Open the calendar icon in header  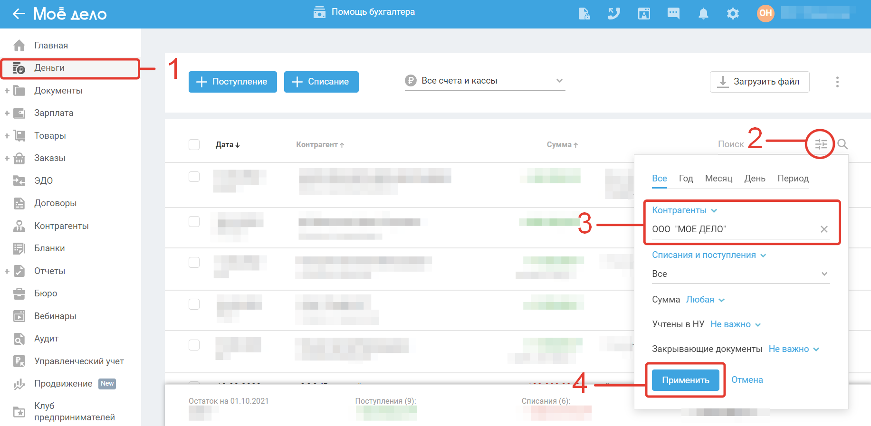click(x=644, y=14)
